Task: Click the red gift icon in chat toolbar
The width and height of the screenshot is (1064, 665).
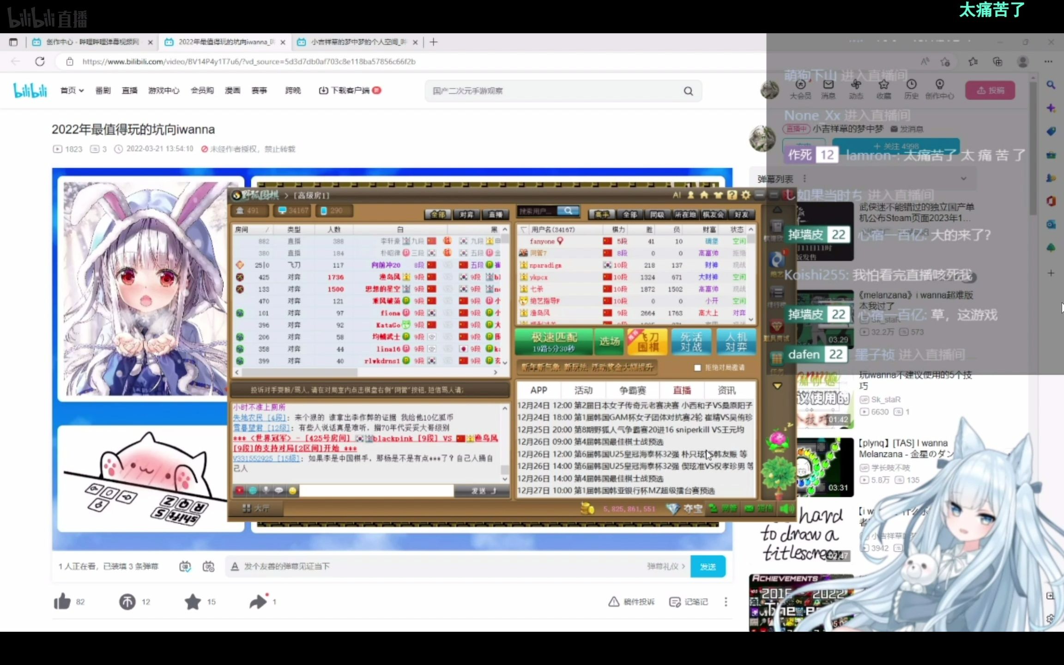Action: coord(239,490)
